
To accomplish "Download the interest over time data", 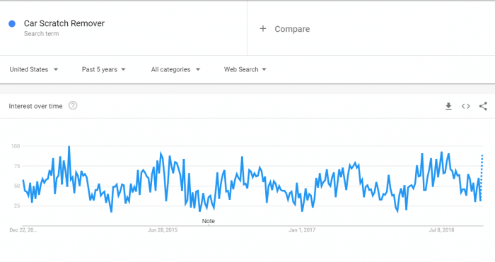I will click(448, 106).
